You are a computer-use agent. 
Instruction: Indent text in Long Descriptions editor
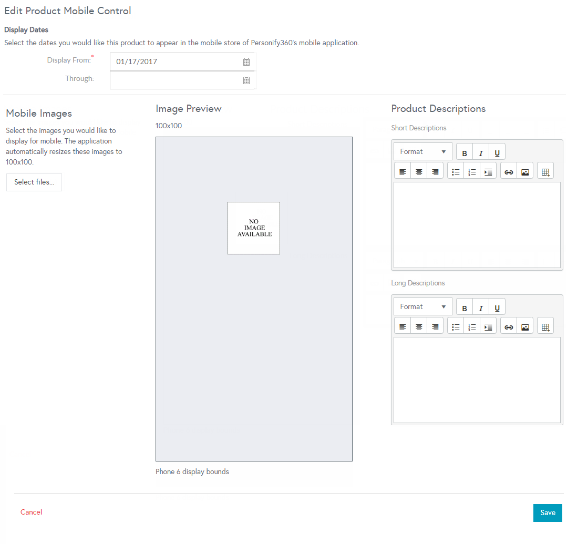click(488, 326)
